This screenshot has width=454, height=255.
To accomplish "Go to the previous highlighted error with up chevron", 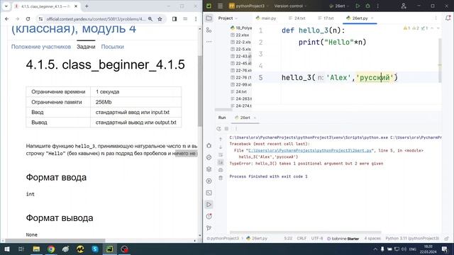I will [x=432, y=28].
